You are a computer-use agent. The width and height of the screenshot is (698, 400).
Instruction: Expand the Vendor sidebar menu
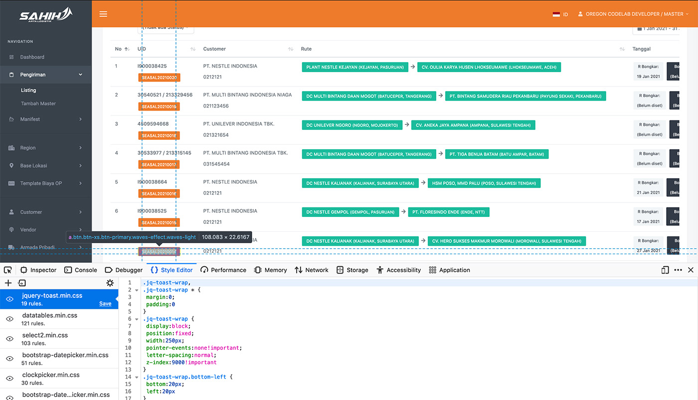point(46,230)
